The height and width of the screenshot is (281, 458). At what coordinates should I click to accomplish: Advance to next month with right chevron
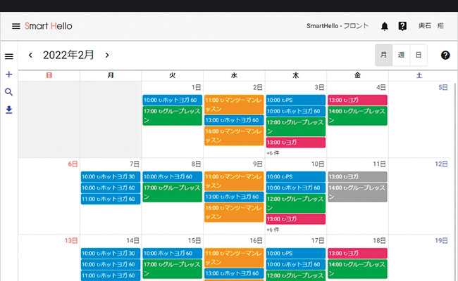pos(106,55)
